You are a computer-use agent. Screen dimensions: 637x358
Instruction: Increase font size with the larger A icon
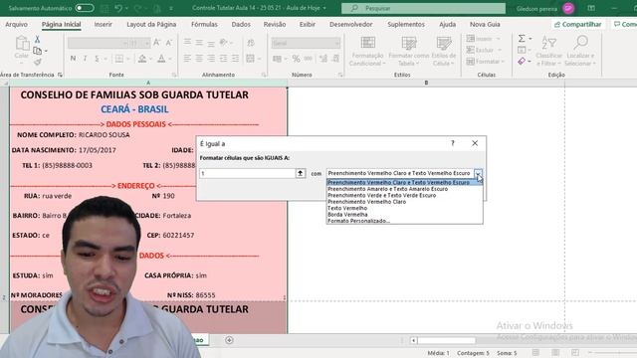coord(157,43)
